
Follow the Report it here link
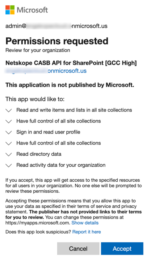[87, 232]
